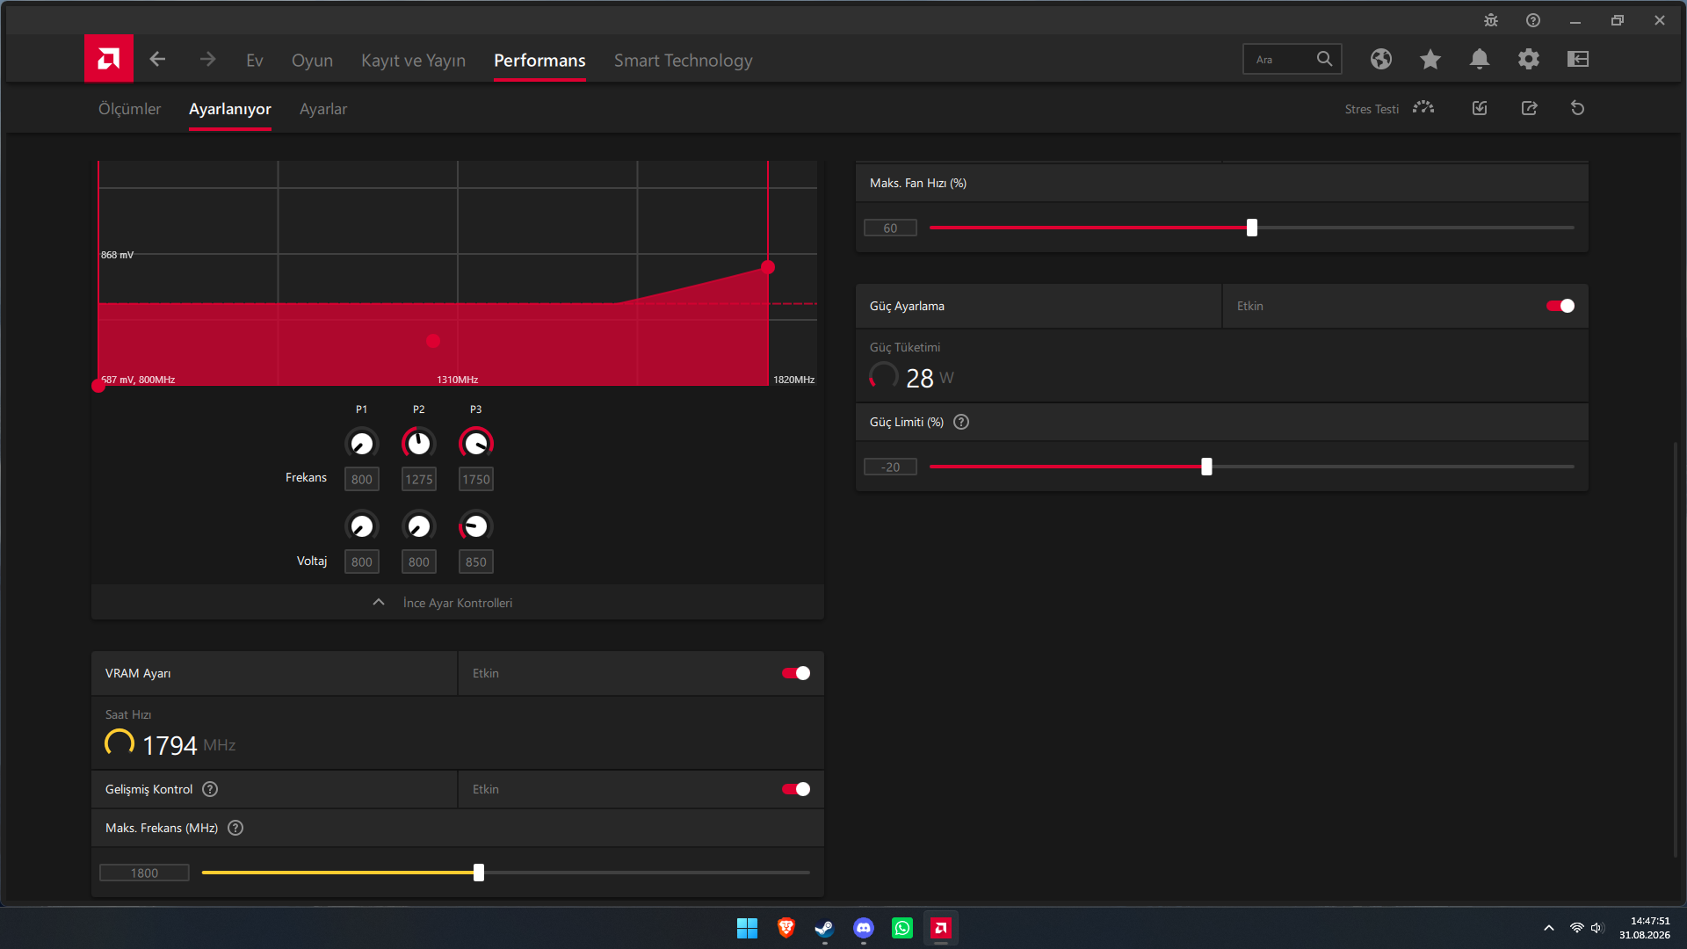The width and height of the screenshot is (1687, 949).
Task: Click the load profile icon
Action: (x=1480, y=108)
